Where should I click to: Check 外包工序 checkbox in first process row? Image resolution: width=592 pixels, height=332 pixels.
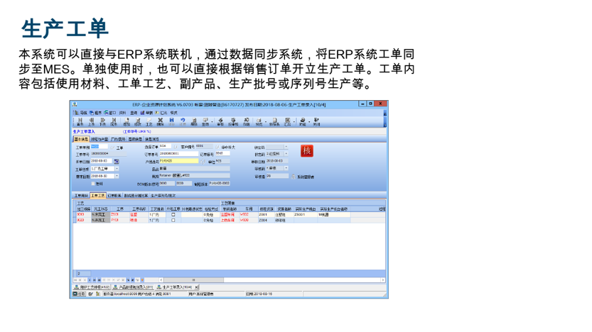click(x=173, y=214)
